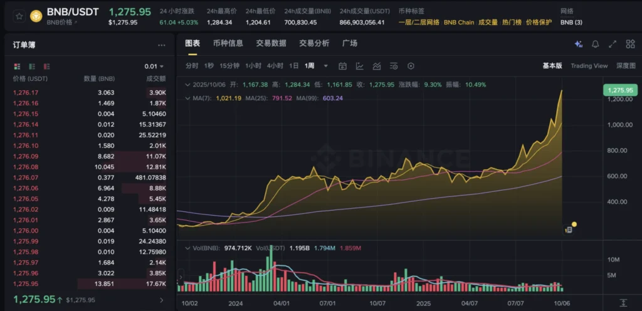Image resolution: width=642 pixels, height=311 pixels.
Task: Click 价格 (USDT) column header
Action: click(30, 78)
